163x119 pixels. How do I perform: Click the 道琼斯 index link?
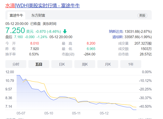tap(118, 37)
